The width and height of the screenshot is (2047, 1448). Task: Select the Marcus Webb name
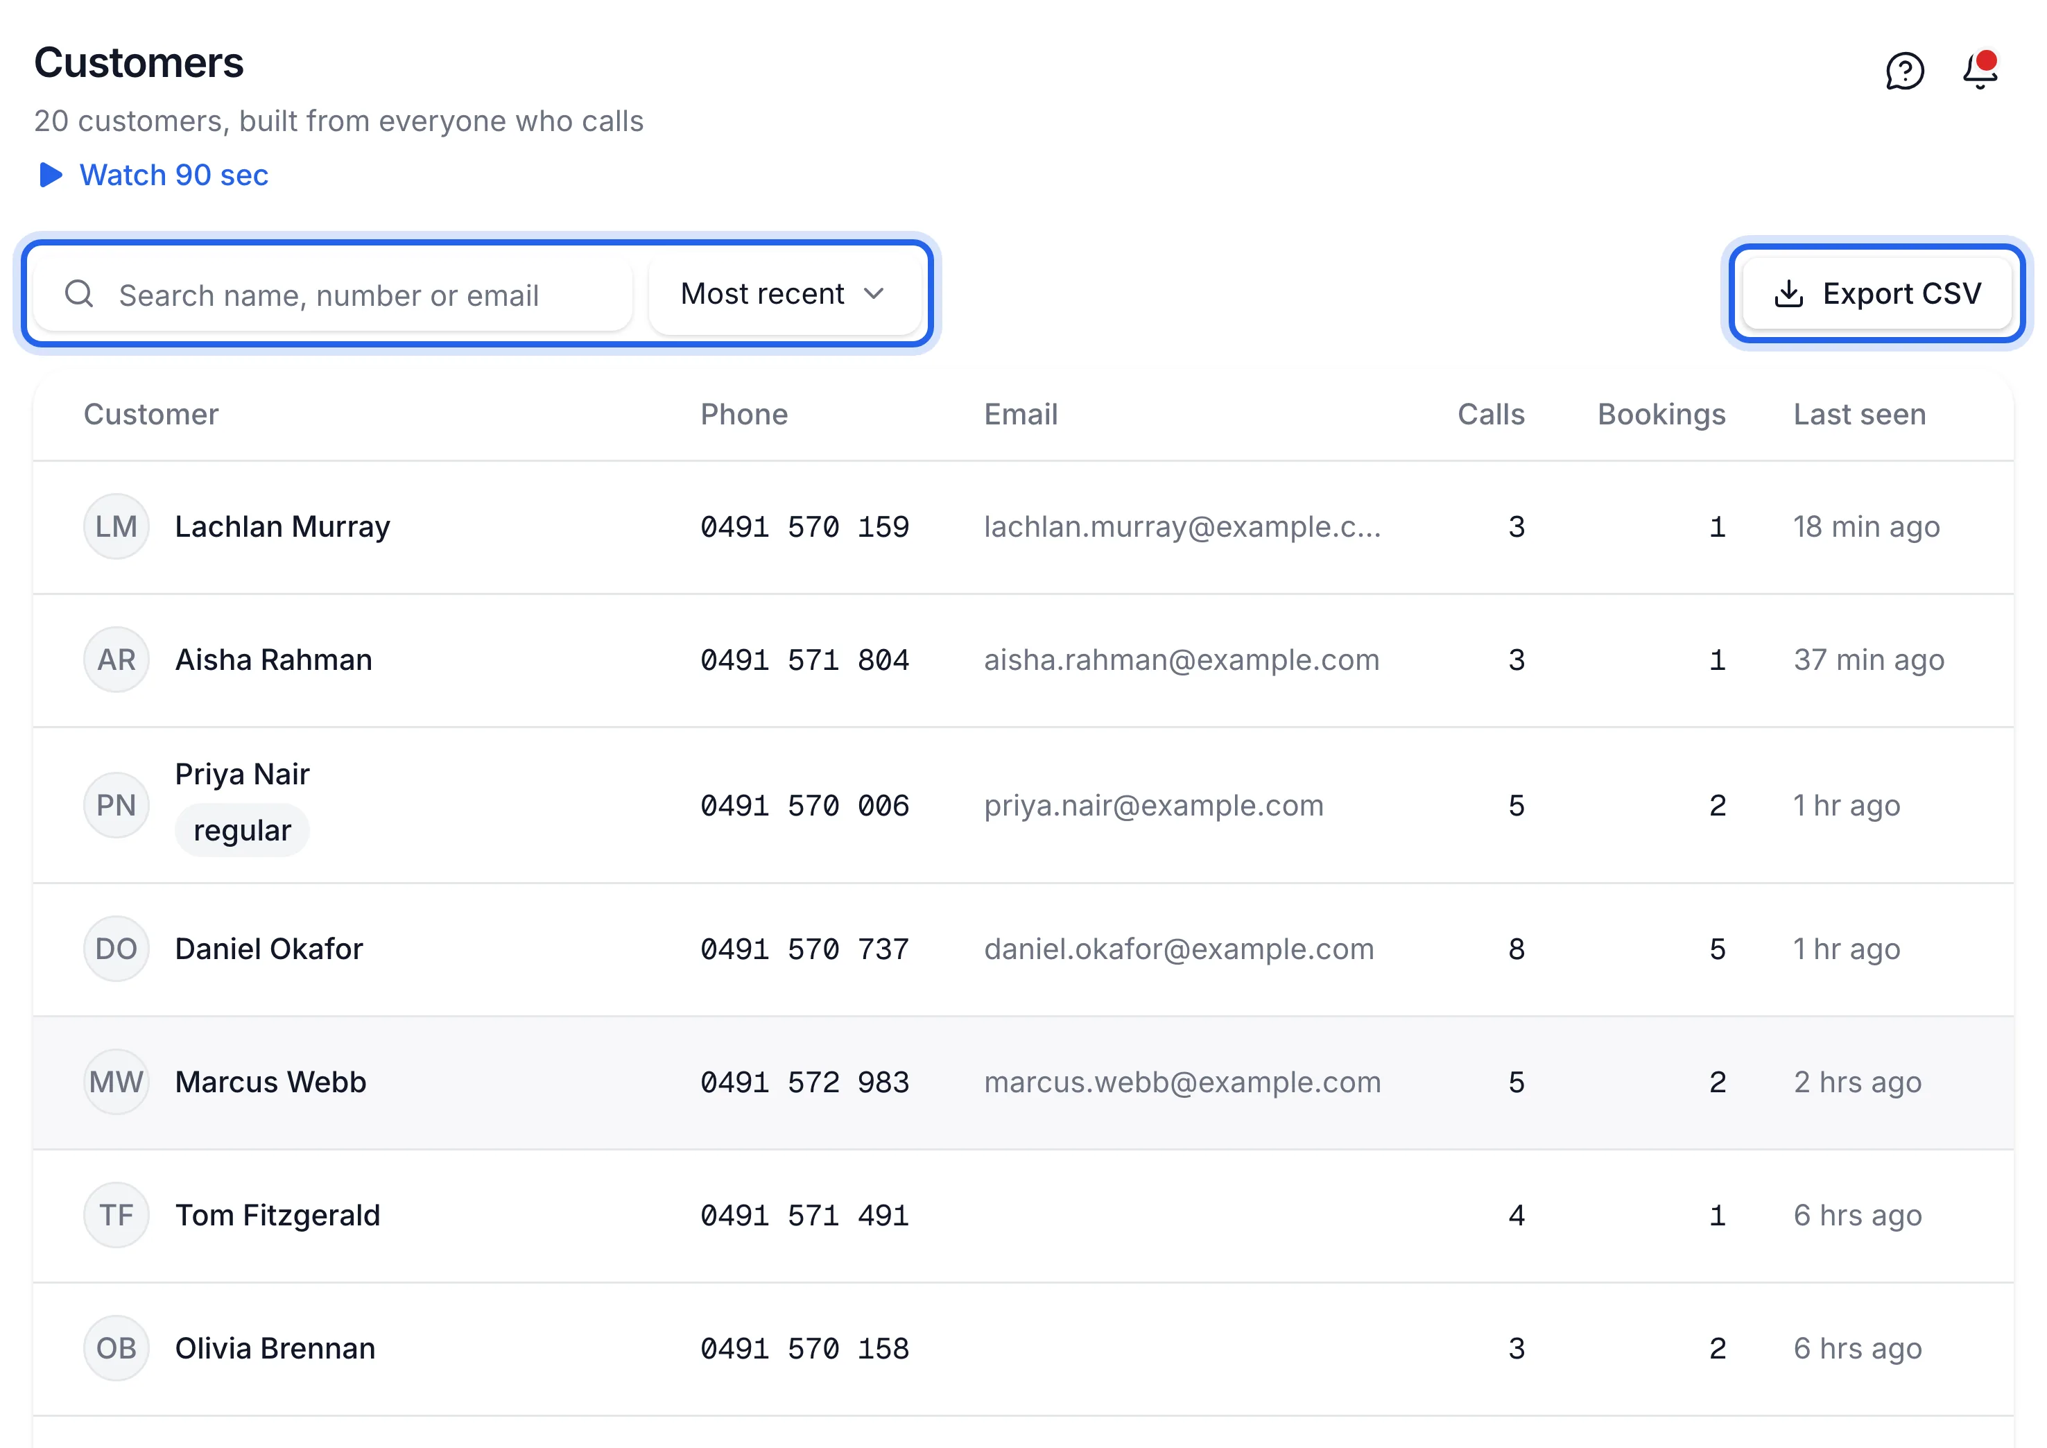tap(271, 1082)
